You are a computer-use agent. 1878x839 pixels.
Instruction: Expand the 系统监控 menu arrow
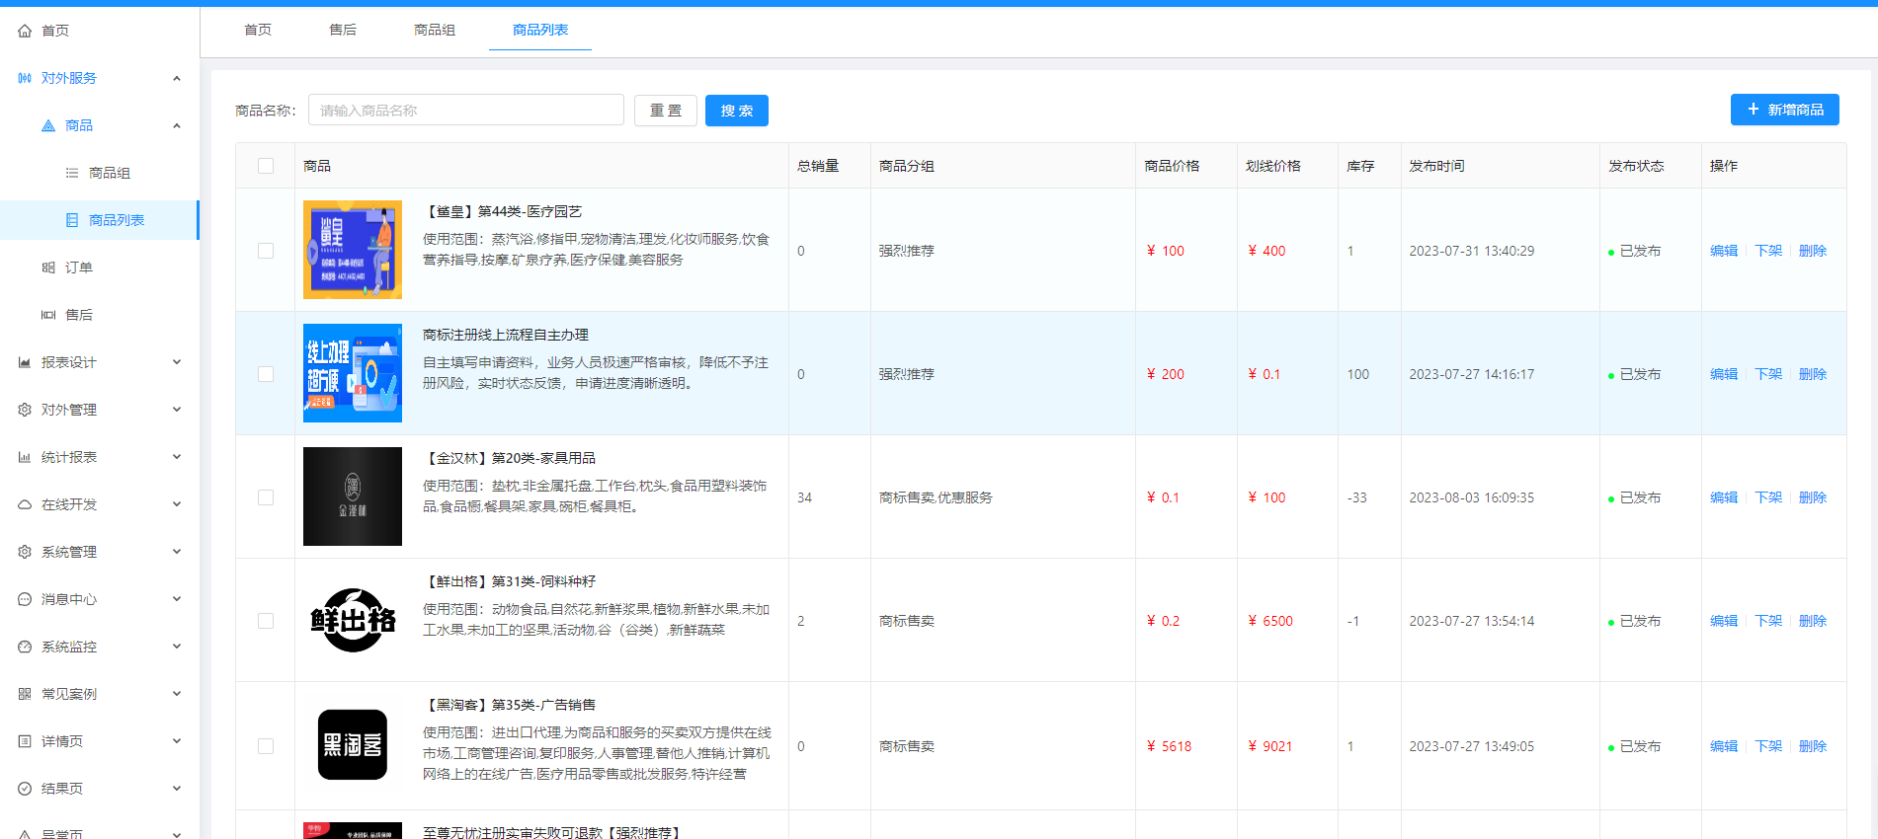pyautogui.click(x=177, y=647)
